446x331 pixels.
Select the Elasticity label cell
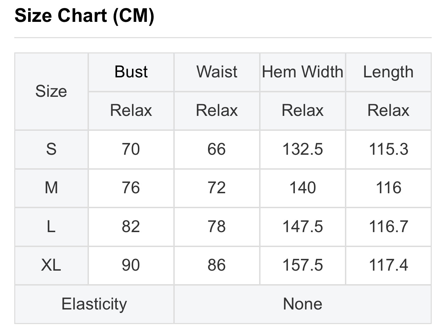click(x=94, y=304)
